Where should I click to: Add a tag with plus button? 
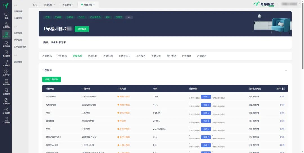click(129, 17)
